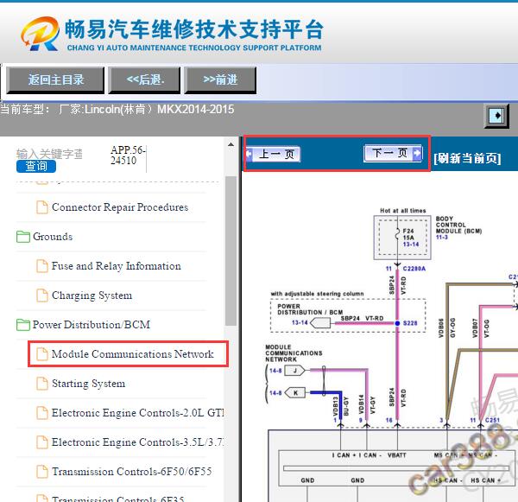The image size is (518, 502).
Task: Click the Charging System document icon
Action: point(42,295)
